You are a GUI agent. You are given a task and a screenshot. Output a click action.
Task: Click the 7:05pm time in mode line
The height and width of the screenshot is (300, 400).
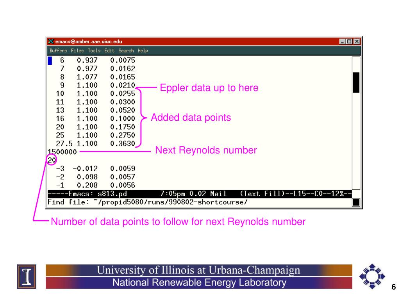tap(172, 194)
